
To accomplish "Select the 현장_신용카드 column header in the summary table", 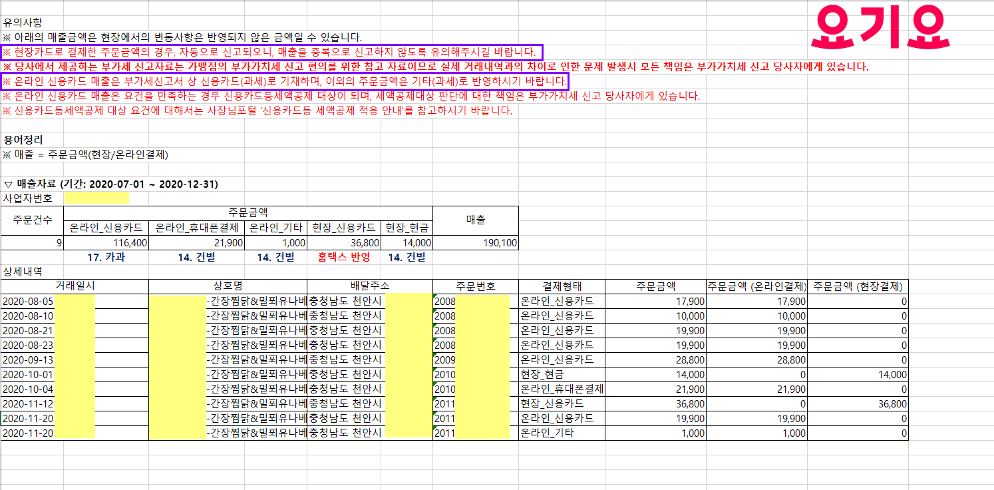I will pyautogui.click(x=345, y=228).
